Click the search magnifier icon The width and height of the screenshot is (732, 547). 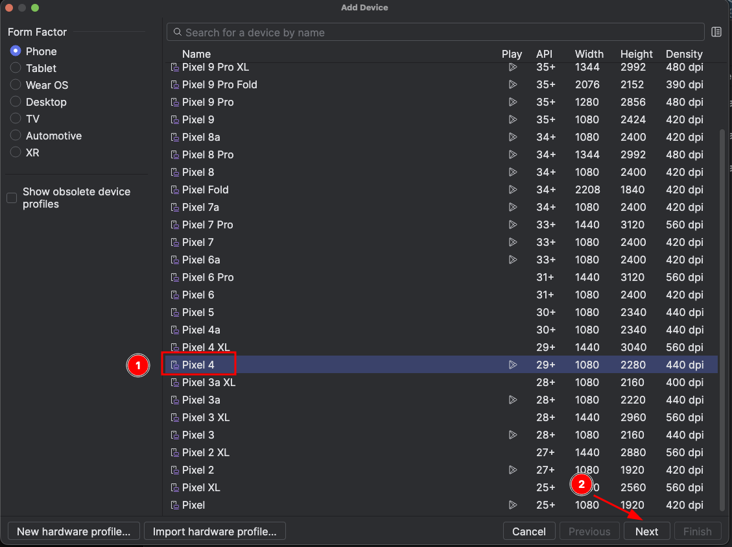point(178,32)
